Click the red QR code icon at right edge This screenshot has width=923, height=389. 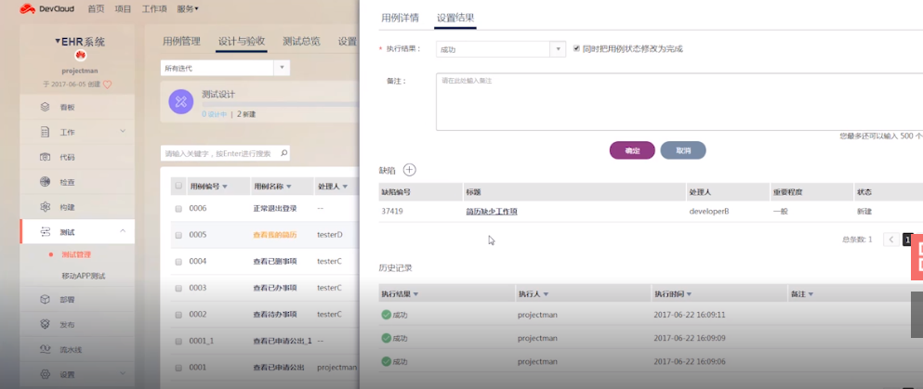tap(917, 258)
